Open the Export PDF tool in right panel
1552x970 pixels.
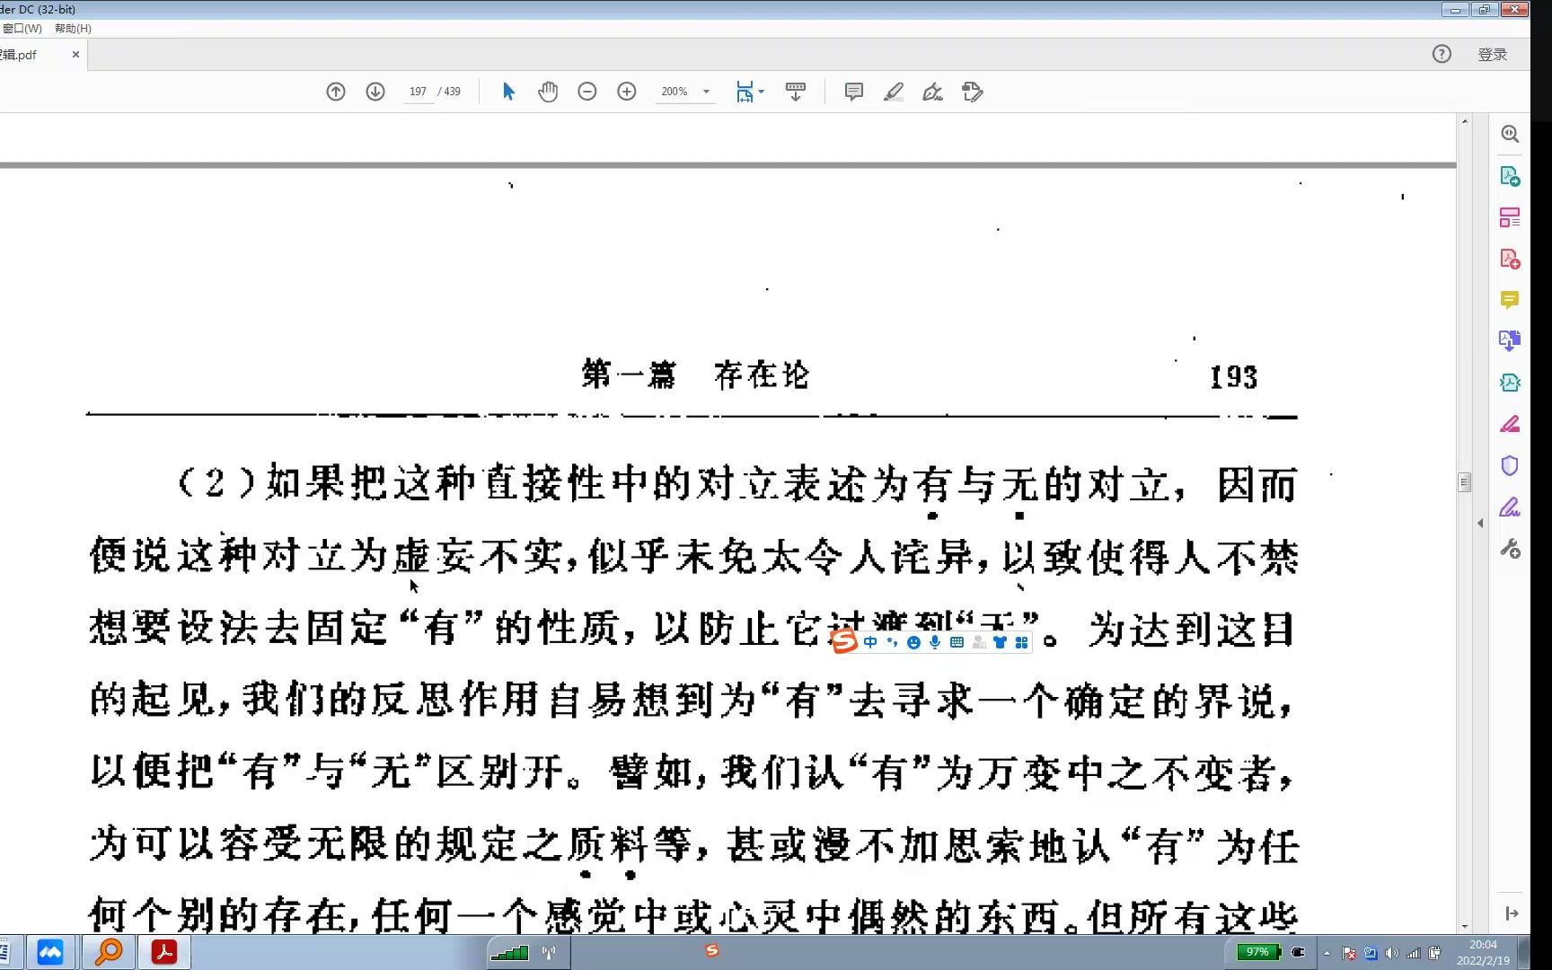1510,176
